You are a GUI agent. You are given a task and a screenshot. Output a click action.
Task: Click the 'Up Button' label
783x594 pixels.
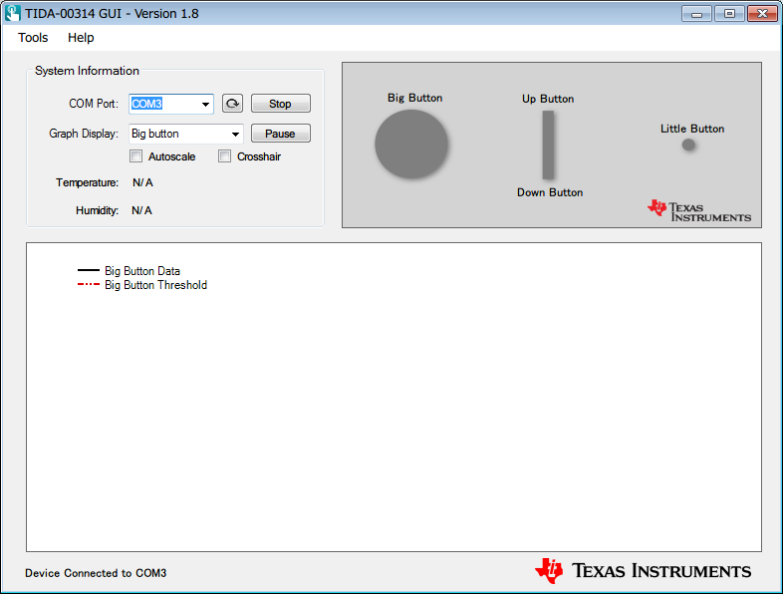click(548, 99)
